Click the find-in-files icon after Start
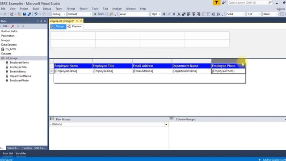Viewport: 286px width, 161px height. click(111, 14)
